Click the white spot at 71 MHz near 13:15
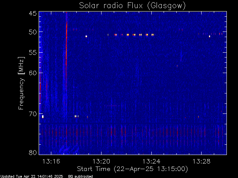 pos(43,116)
